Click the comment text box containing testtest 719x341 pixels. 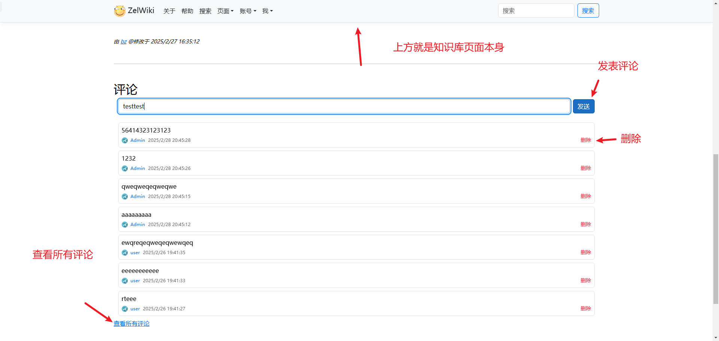coord(344,106)
